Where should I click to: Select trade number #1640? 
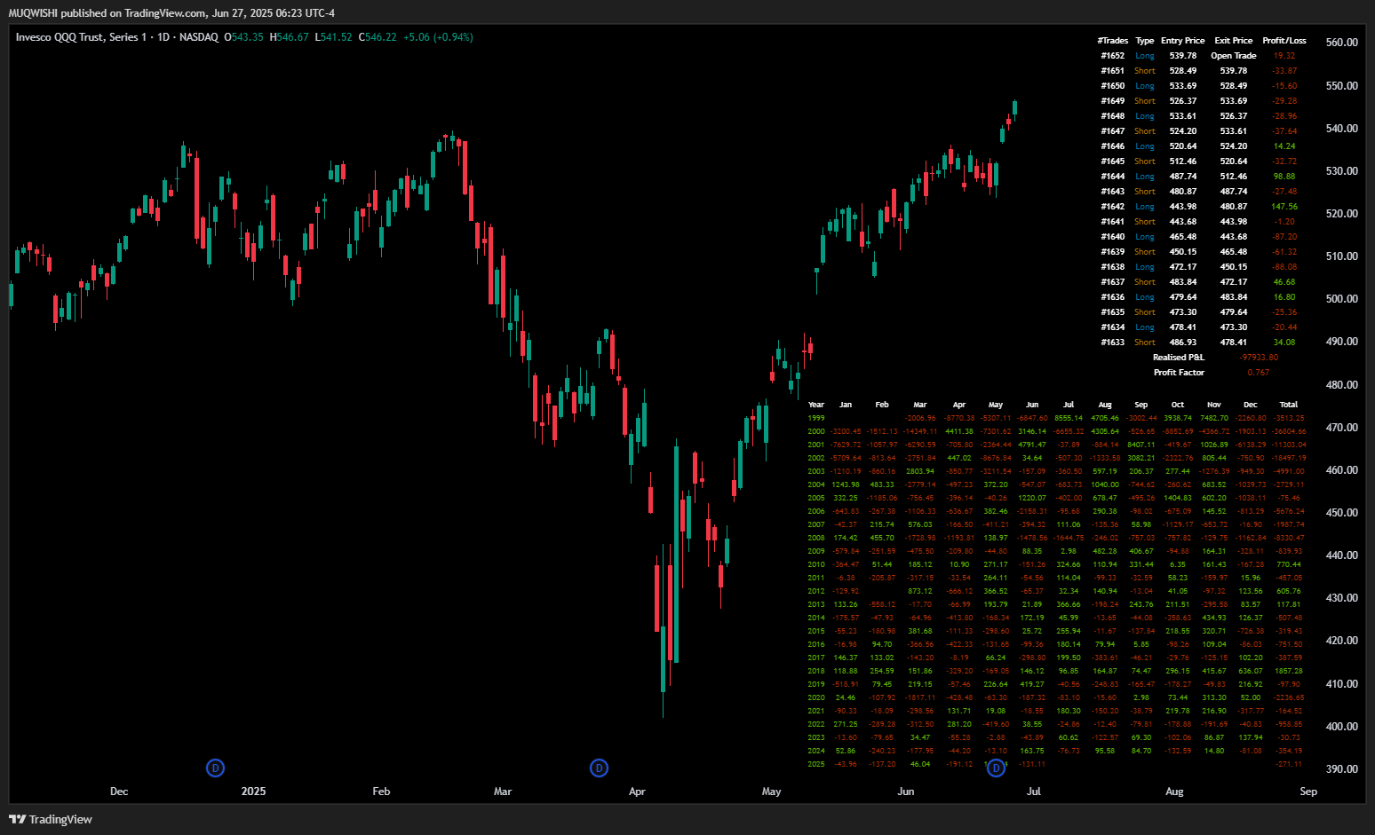click(1113, 237)
